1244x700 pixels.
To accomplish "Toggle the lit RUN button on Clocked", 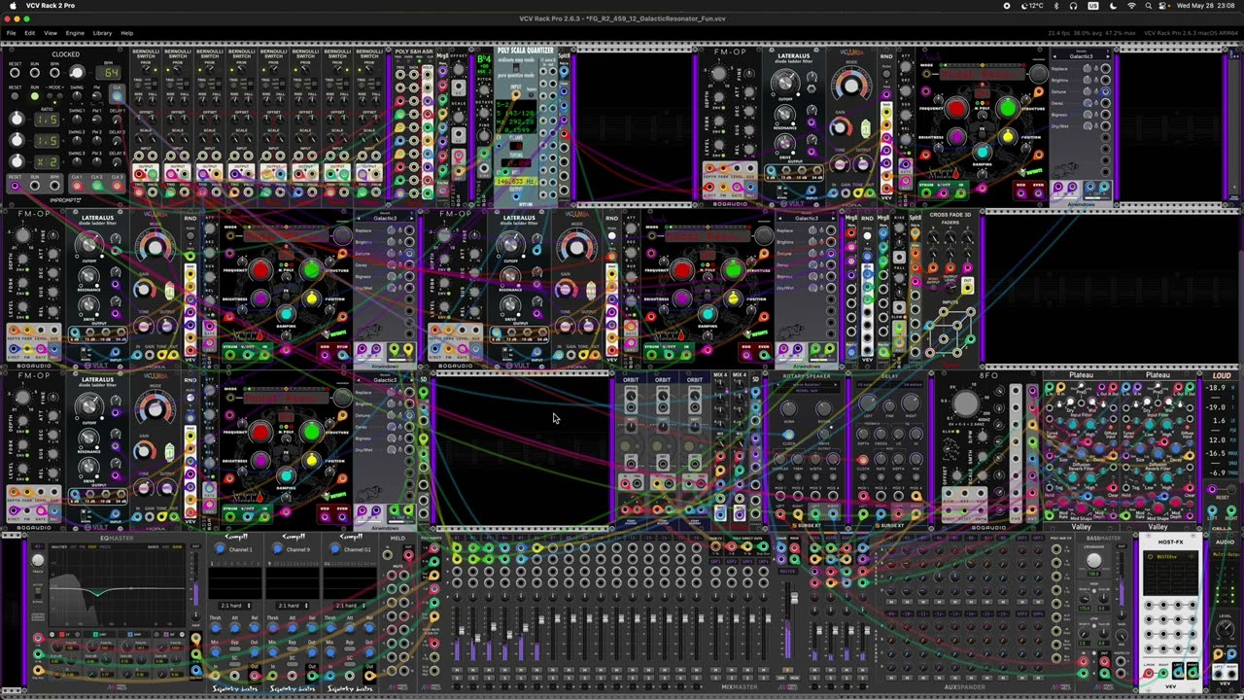I will pos(35,96).
